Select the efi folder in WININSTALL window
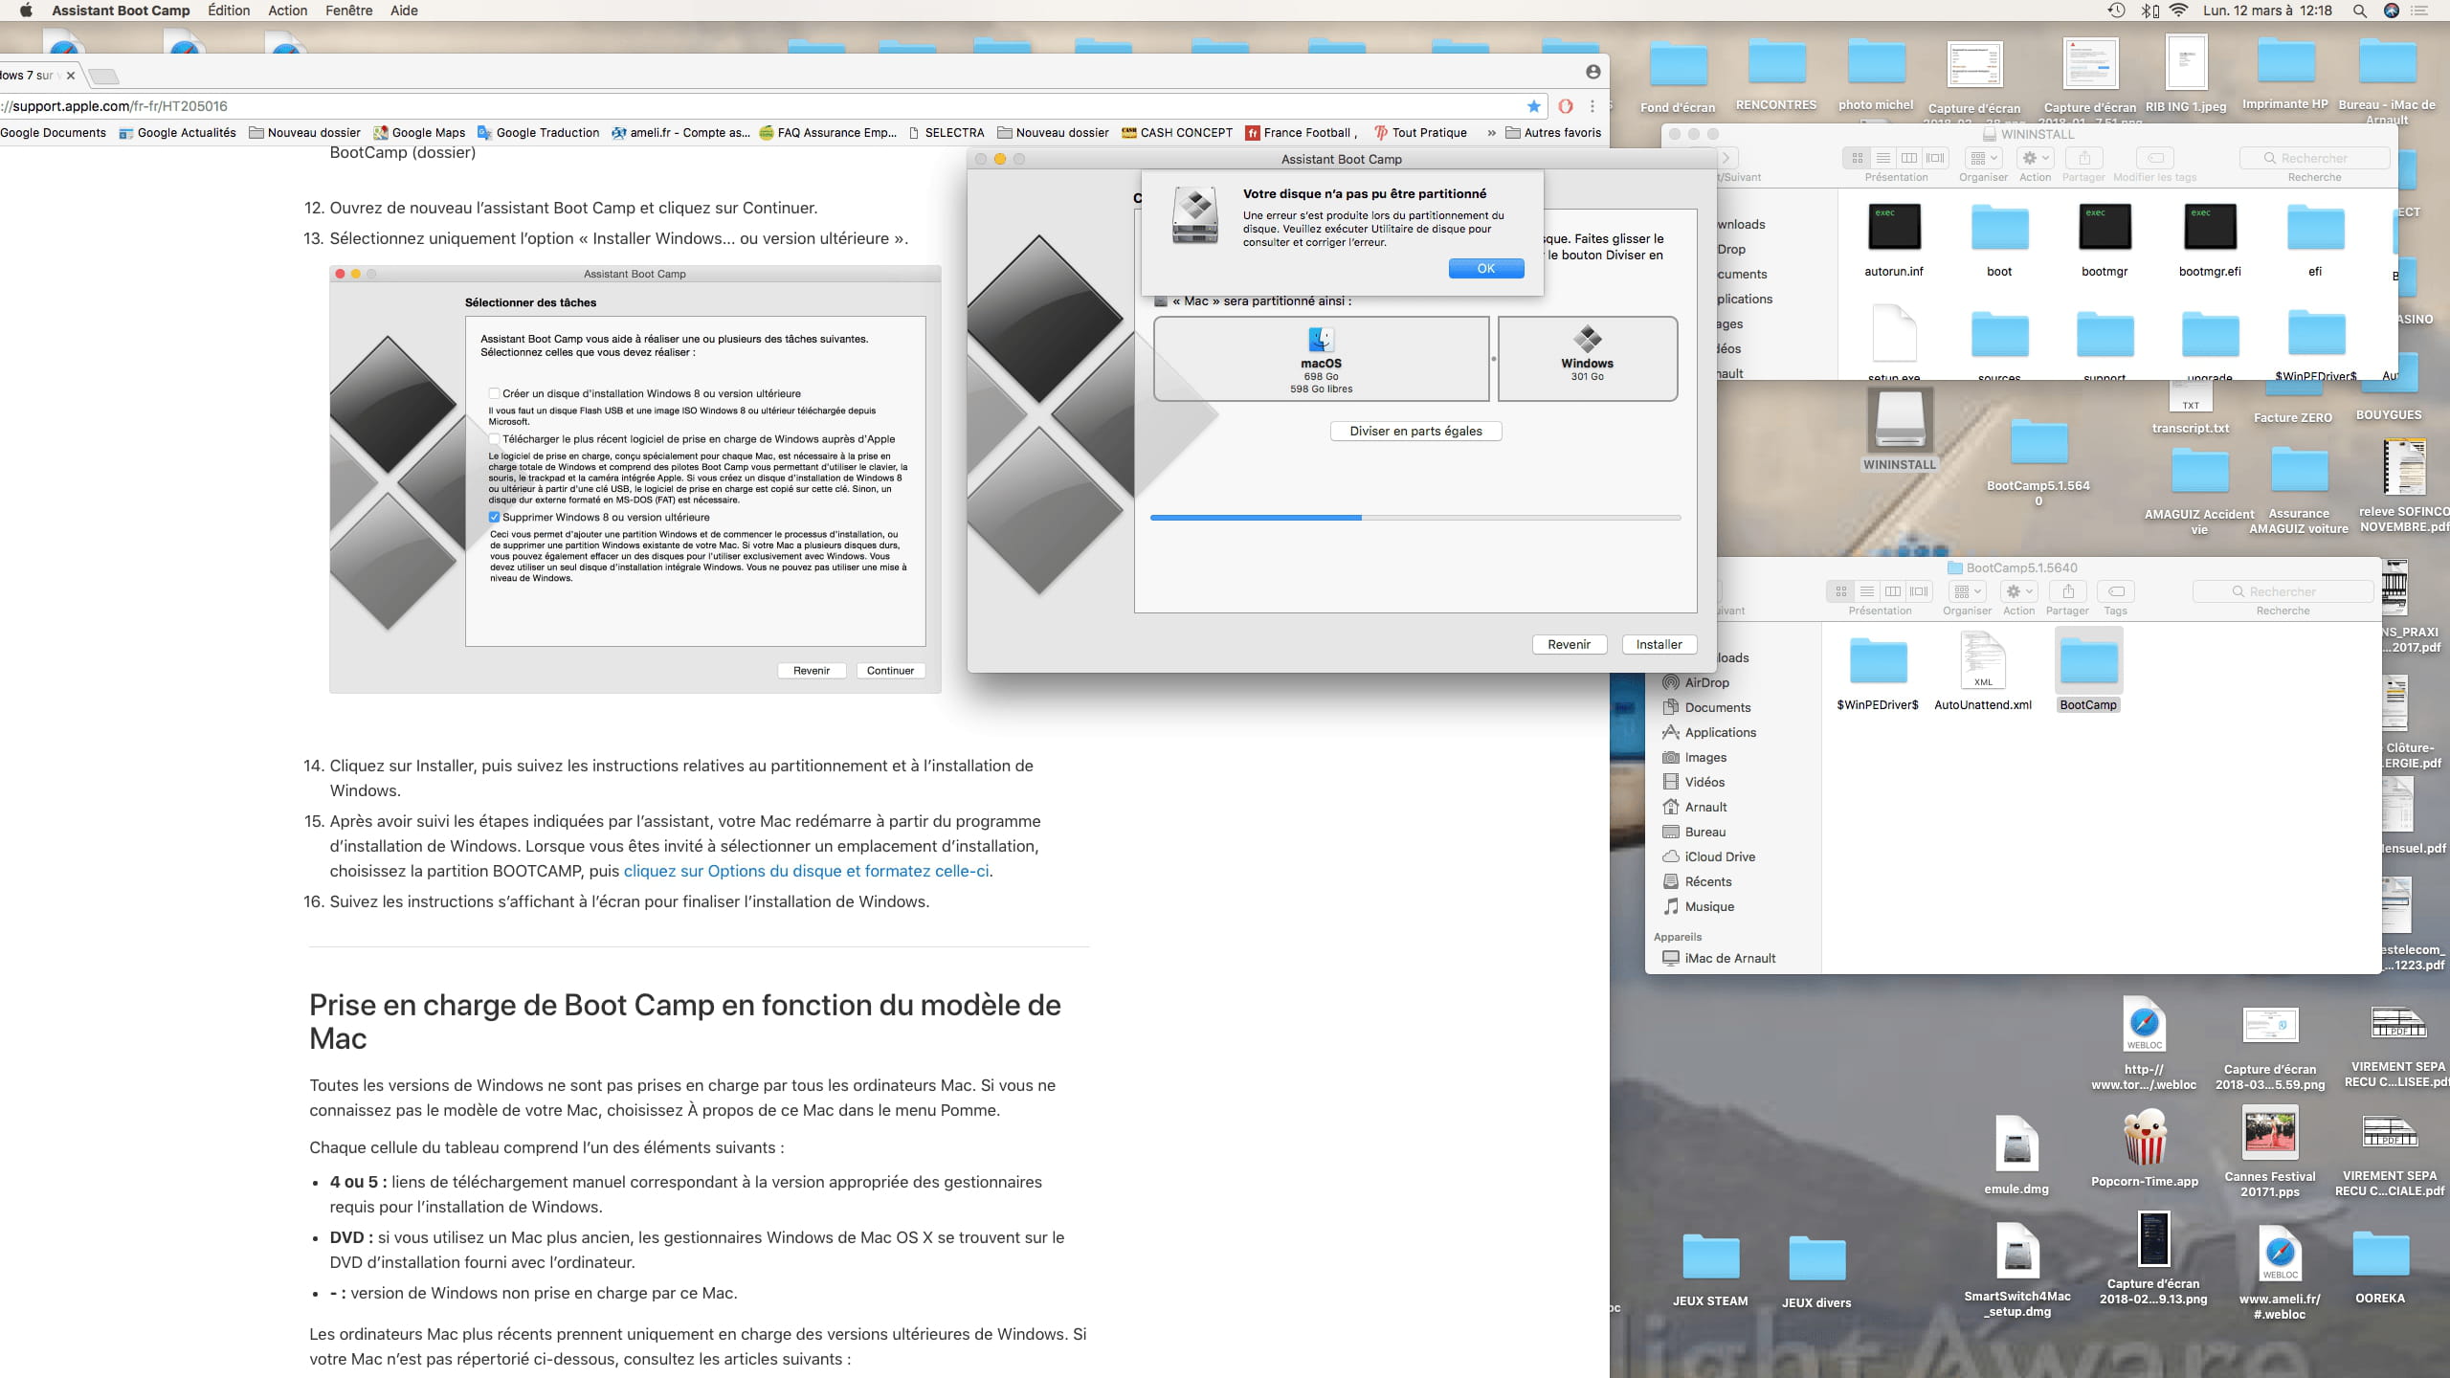This screenshot has width=2450, height=1378. point(2315,240)
